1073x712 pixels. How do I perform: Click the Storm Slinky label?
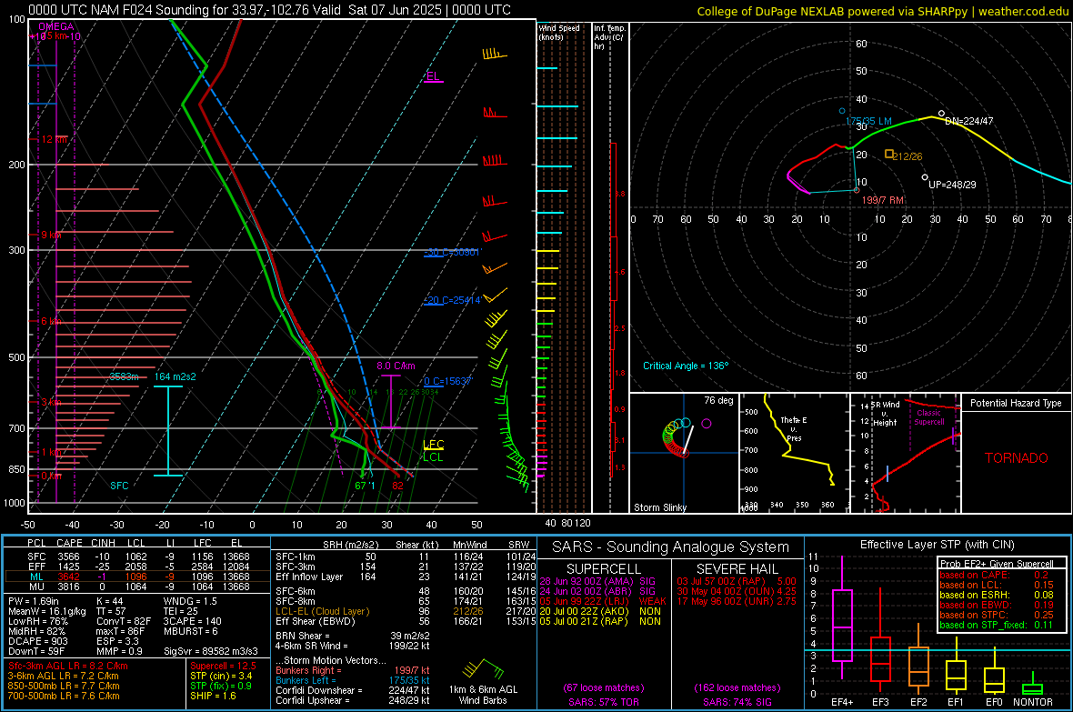pyautogui.click(x=659, y=507)
